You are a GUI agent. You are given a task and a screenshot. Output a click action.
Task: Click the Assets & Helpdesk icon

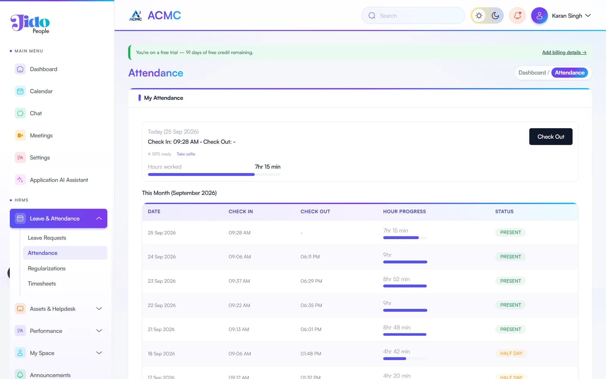20,309
